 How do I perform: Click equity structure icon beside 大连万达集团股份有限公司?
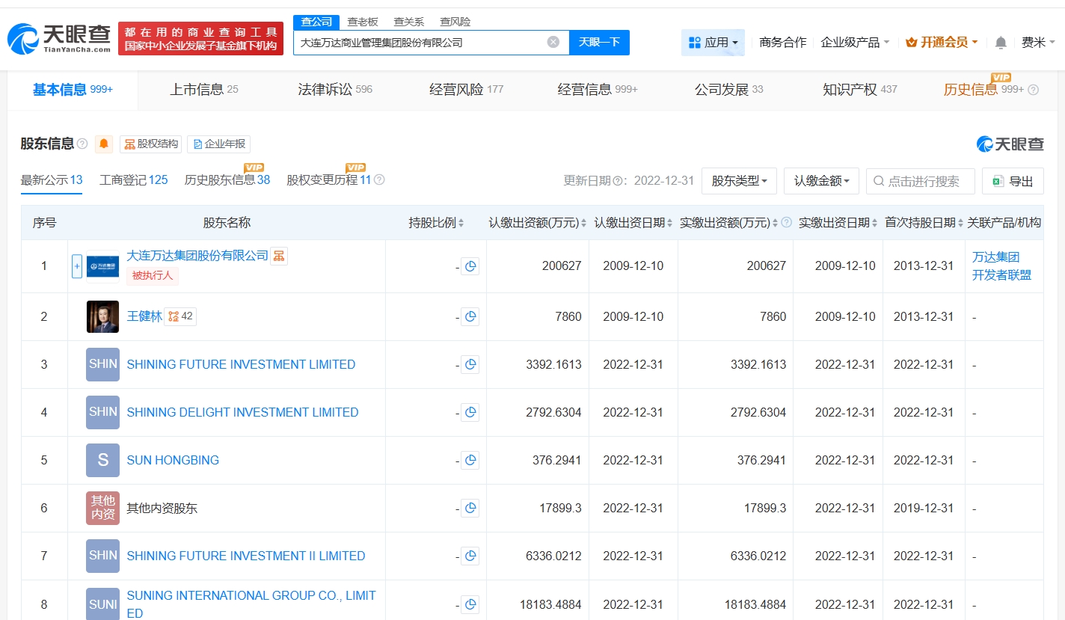(x=279, y=256)
